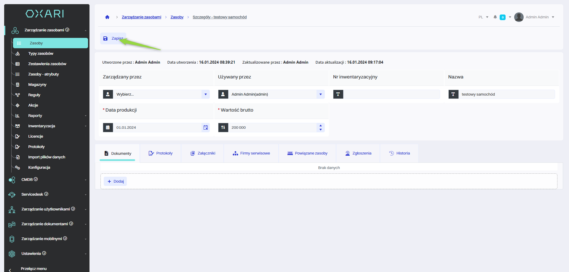Expand the PL language selector
Image resolution: width=569 pixels, height=272 pixels.
click(x=483, y=17)
